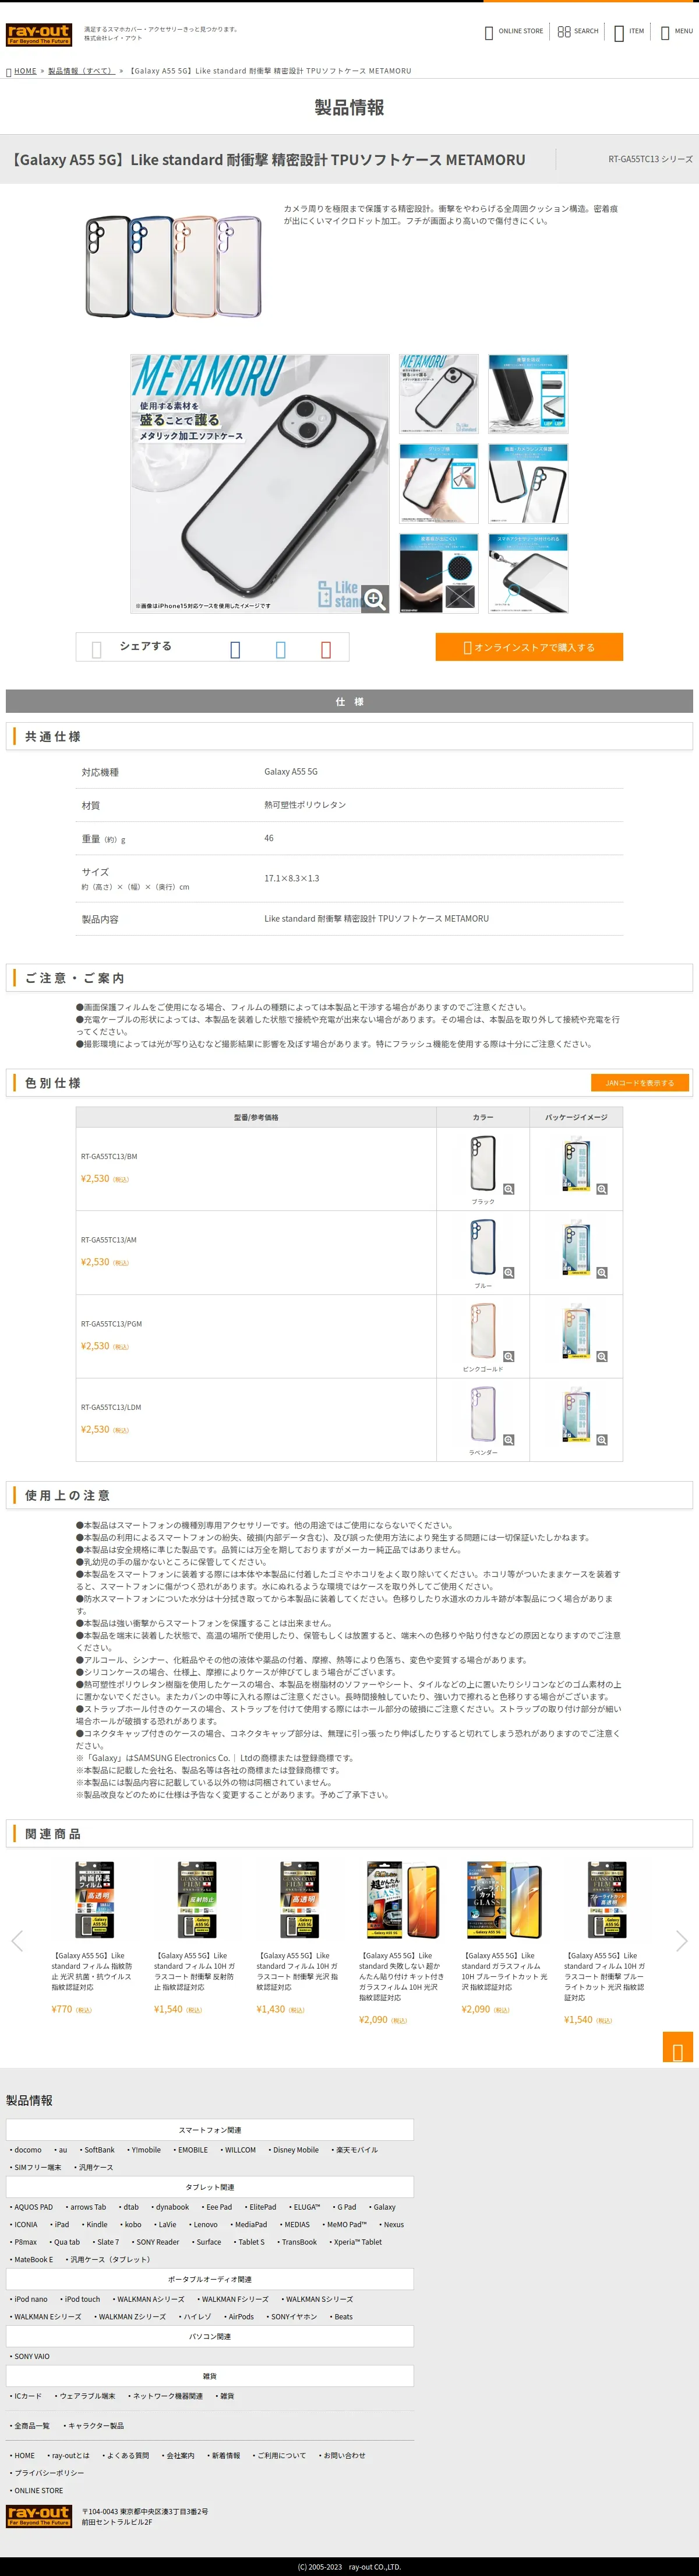The image size is (699, 2576).
Task: Select the METAMORU title thumbnail image
Action: pyautogui.click(x=439, y=393)
